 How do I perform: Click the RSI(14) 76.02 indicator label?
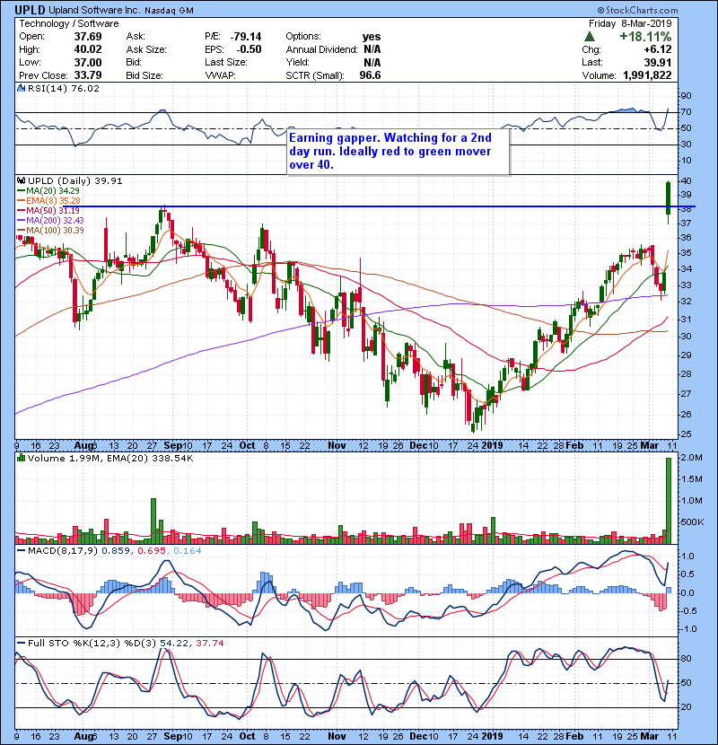(63, 88)
